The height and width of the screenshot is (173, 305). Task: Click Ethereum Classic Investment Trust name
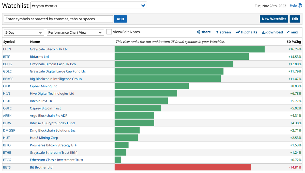coord(57,160)
